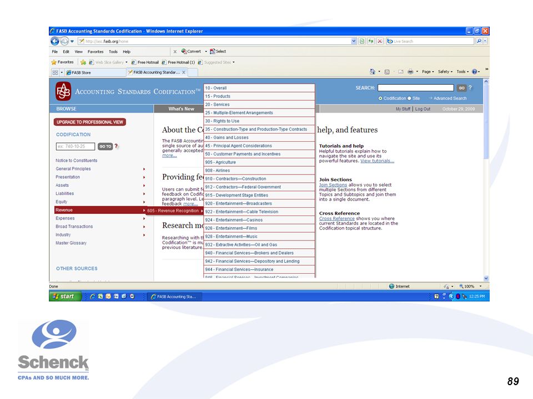Click the Live Search magnifier icon
Screen dimensions: 533x399
[x=479, y=41]
